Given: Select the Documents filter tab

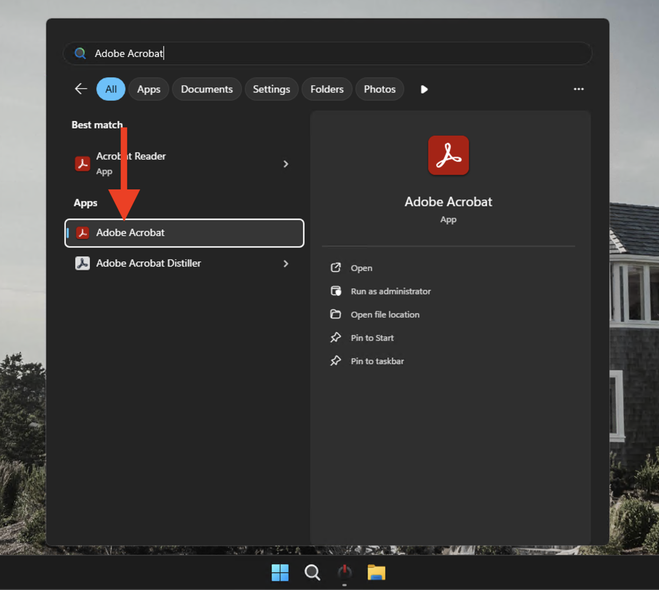Looking at the screenshot, I should coord(206,89).
